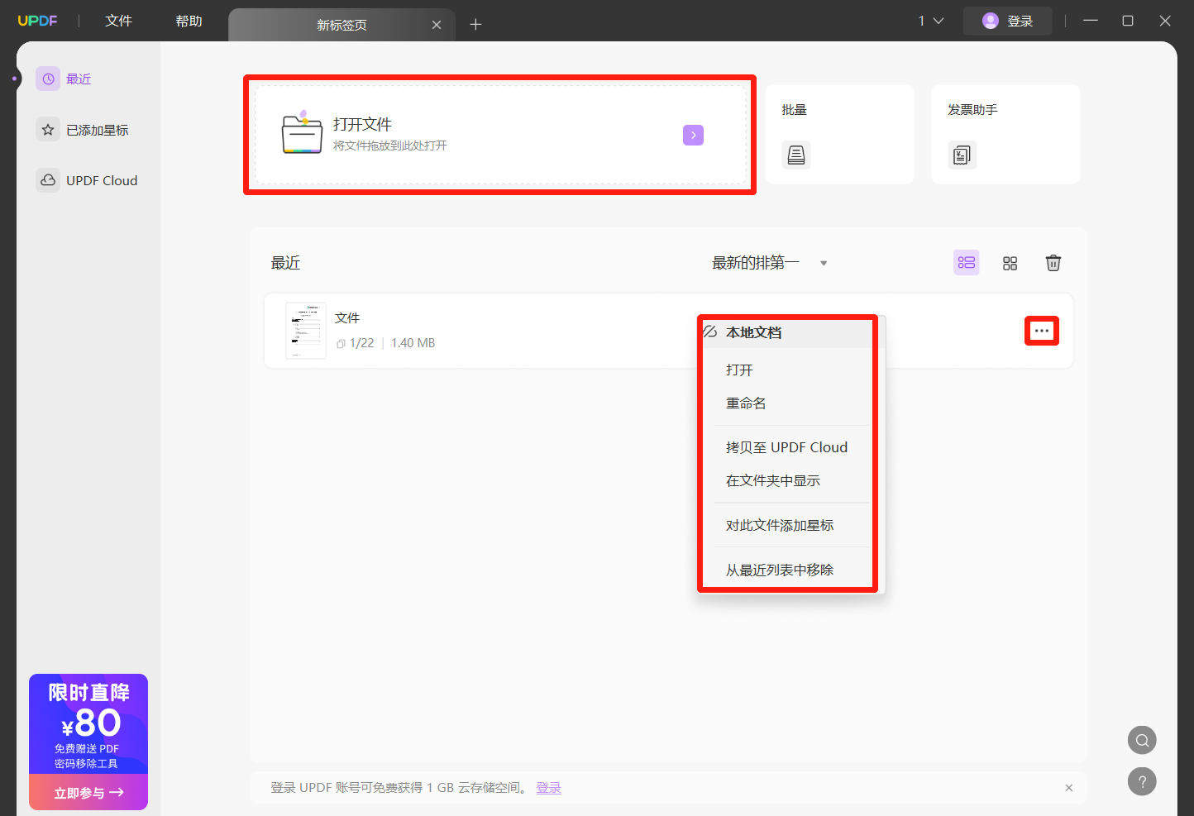Click the trash icon to clear recents
1194x816 pixels.
point(1053,263)
